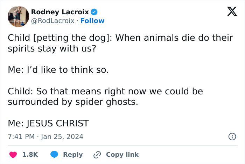245x164 pixels.
Task: Click the 'spirits stay with us?' text
Action: pyautogui.click(x=52, y=49)
